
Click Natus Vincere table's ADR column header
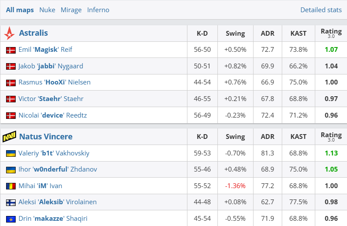tap(267, 137)
